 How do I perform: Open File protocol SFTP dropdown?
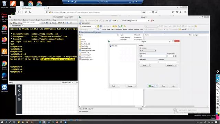click(148, 50)
